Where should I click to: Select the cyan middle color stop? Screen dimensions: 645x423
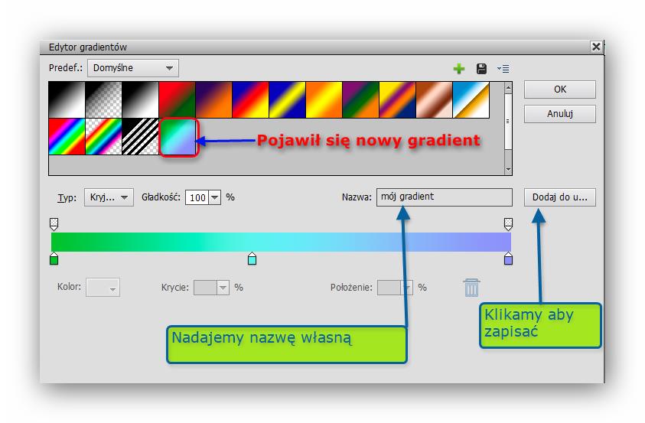[252, 259]
